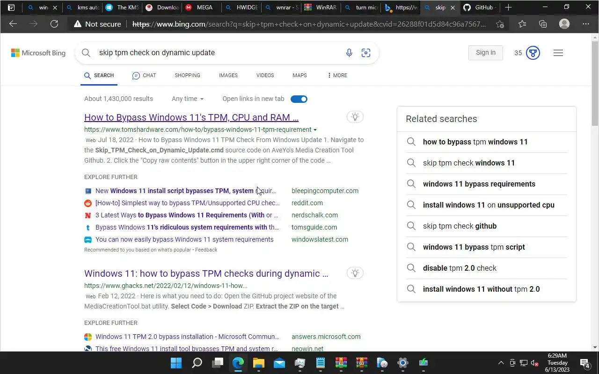The height and width of the screenshot is (374, 599).
Task: Switch to GitHub browser tab
Action: click(x=480, y=7)
